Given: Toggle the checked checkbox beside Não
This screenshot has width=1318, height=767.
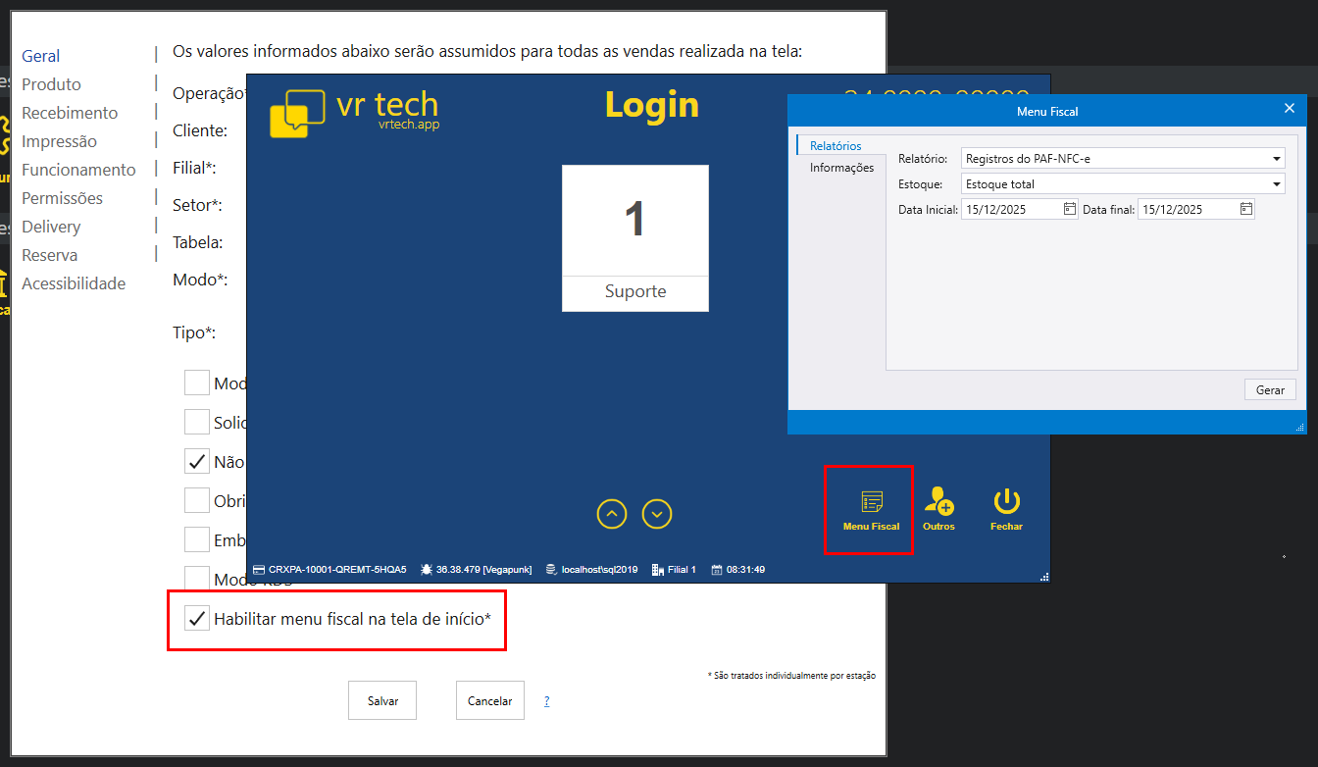Looking at the screenshot, I should (197, 462).
